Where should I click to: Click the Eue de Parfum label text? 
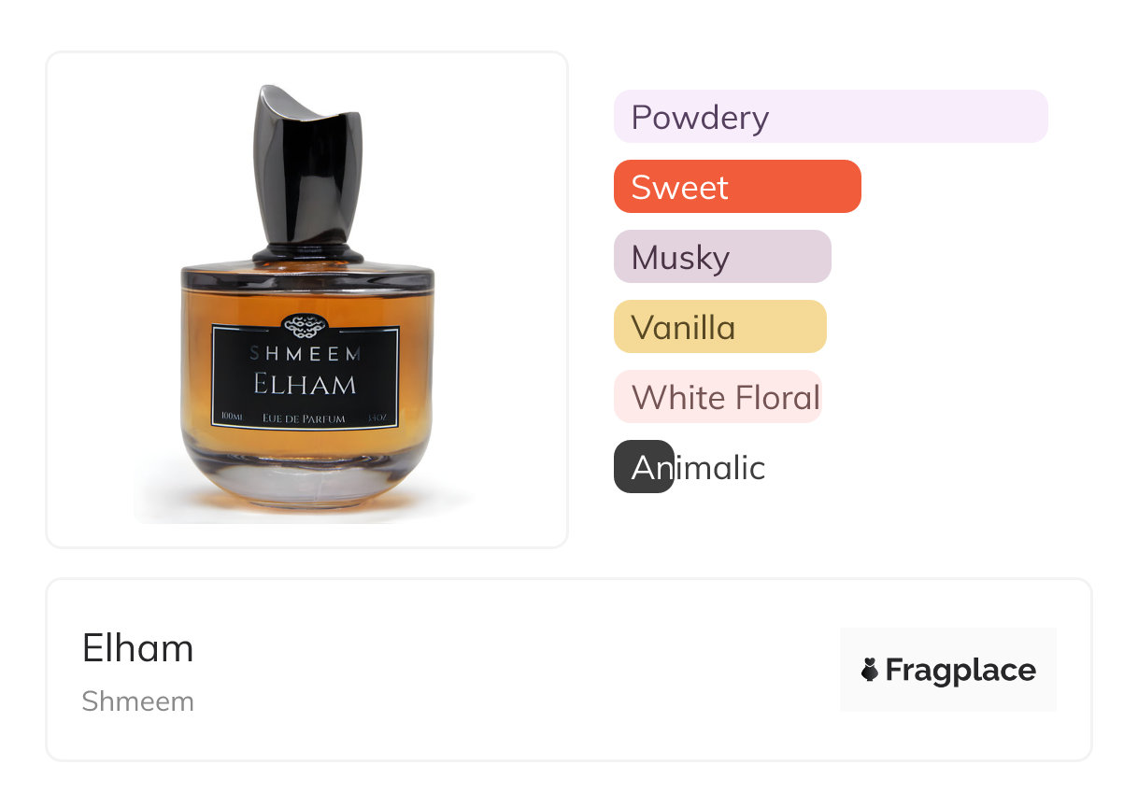click(x=305, y=418)
